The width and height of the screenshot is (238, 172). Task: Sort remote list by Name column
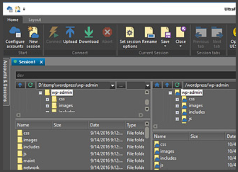[x=171, y=136]
